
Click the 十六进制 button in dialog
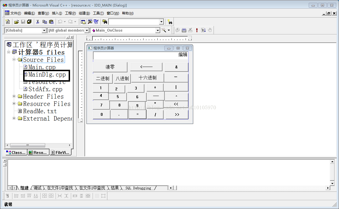point(147,78)
